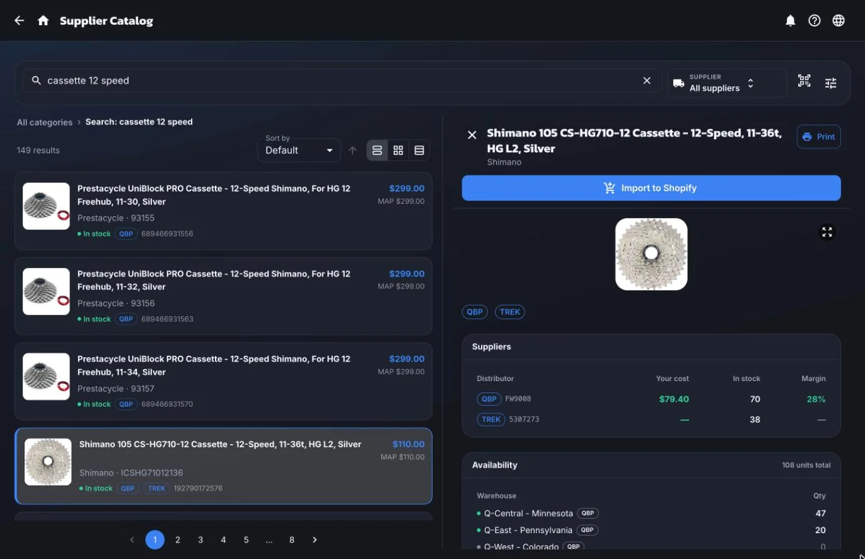Screen dimensions: 865x559
Task: Open the filter settings icon
Action: (831, 83)
